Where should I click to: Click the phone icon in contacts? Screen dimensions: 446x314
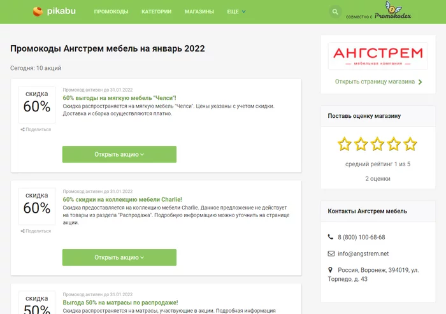pyautogui.click(x=331, y=237)
